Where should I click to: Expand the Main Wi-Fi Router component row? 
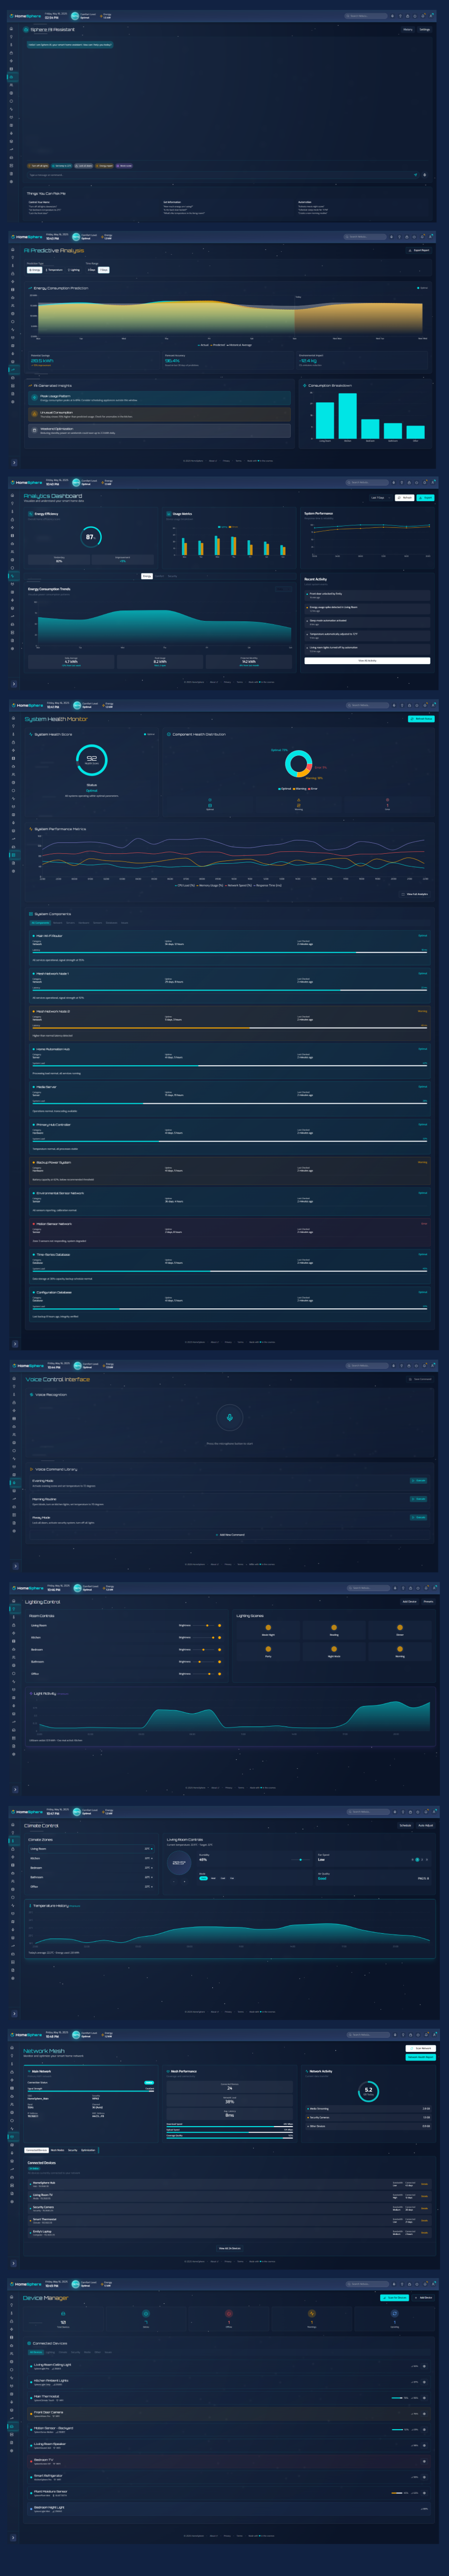[x=229, y=947]
